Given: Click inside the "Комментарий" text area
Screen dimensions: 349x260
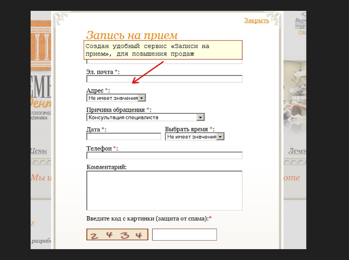Looking at the screenshot, I should [164, 190].
